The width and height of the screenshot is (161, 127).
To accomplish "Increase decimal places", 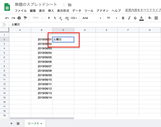I will (x=67, y=18).
